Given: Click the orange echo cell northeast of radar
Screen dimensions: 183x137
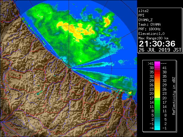Looking at the screenshot, I should click(107, 21).
